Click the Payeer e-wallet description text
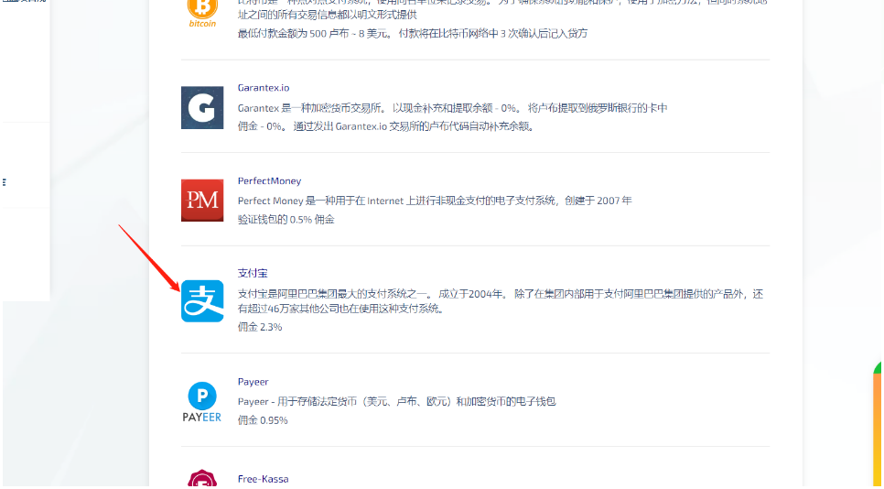884x489 pixels. pos(396,401)
